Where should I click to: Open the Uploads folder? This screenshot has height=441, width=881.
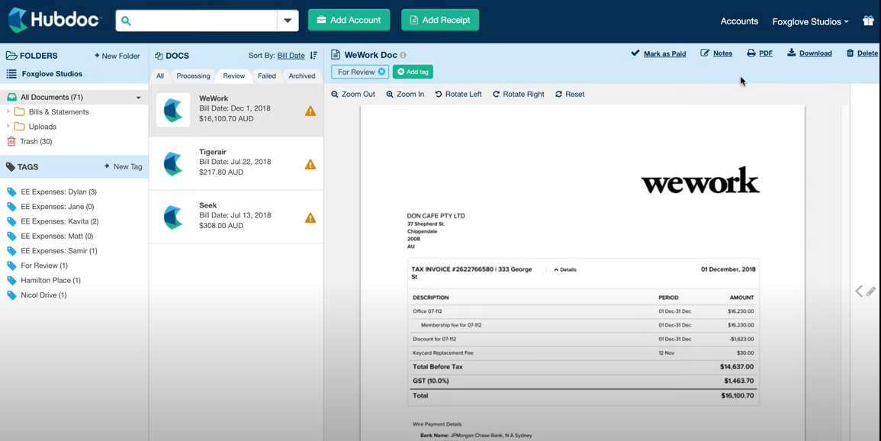[x=42, y=127]
